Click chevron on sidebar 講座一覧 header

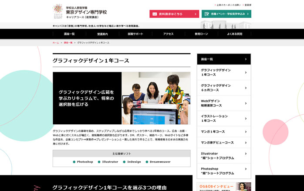coord(246,59)
